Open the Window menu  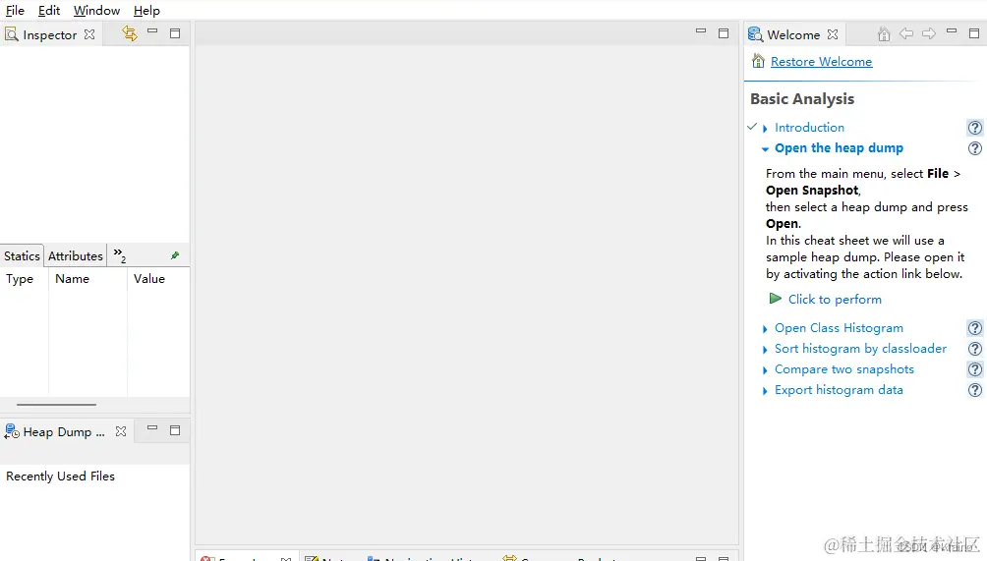pyautogui.click(x=96, y=11)
